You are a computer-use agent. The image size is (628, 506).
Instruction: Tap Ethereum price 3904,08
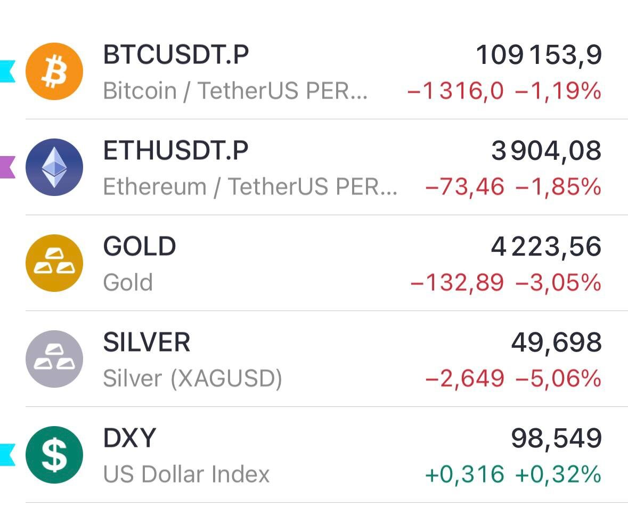[547, 151]
